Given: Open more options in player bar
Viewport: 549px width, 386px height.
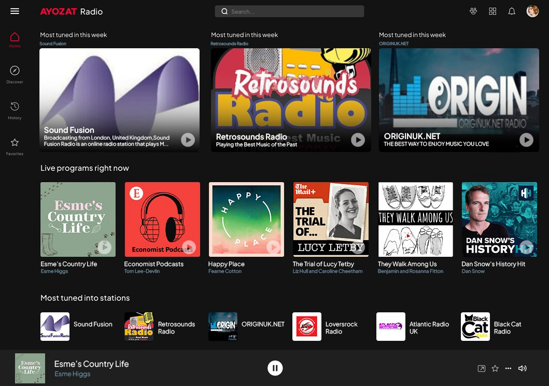Looking at the screenshot, I should pos(509,368).
